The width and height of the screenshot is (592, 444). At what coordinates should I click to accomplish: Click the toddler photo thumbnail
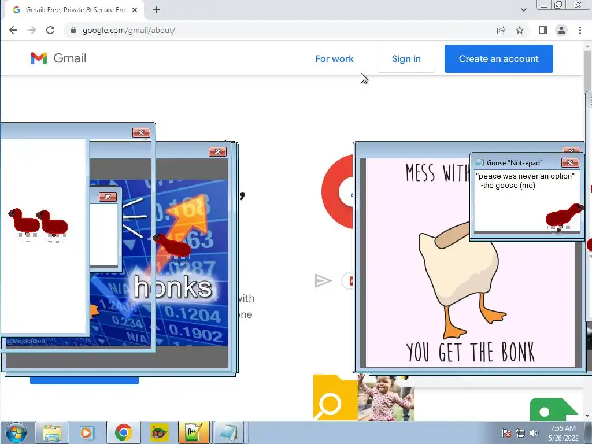386,398
